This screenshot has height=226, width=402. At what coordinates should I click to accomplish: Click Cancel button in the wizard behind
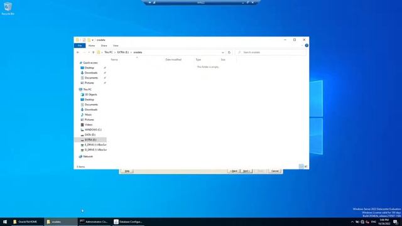275,171
